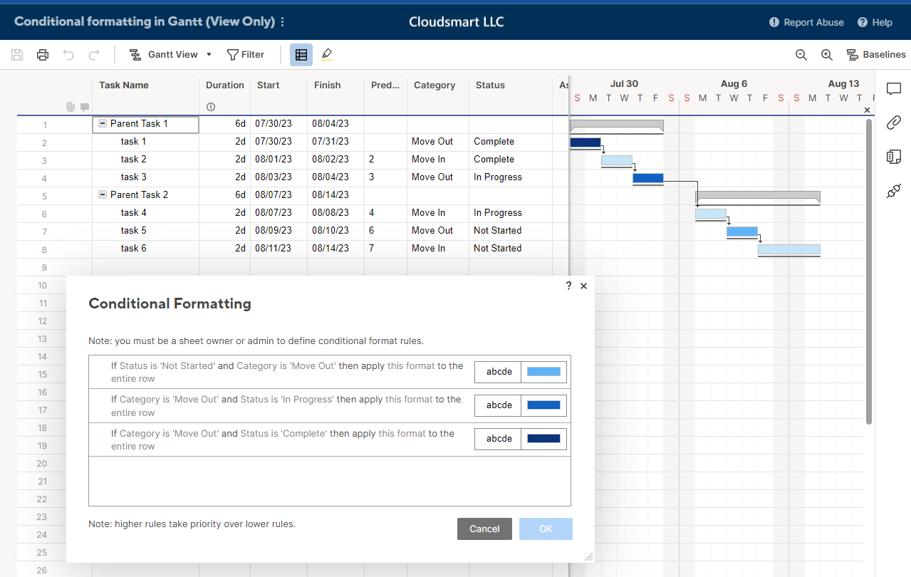Click the dark blue swatch in the Complete rule
This screenshot has width=911, height=577.
point(543,438)
